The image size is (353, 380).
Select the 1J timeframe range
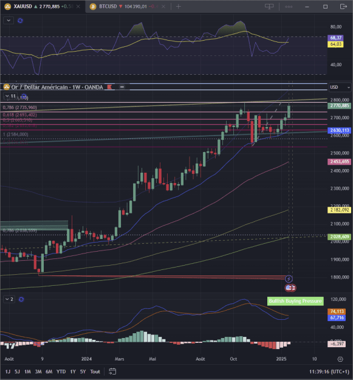pos(8,371)
